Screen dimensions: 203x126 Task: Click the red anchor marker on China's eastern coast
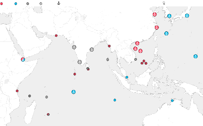(x=157, y=27)
